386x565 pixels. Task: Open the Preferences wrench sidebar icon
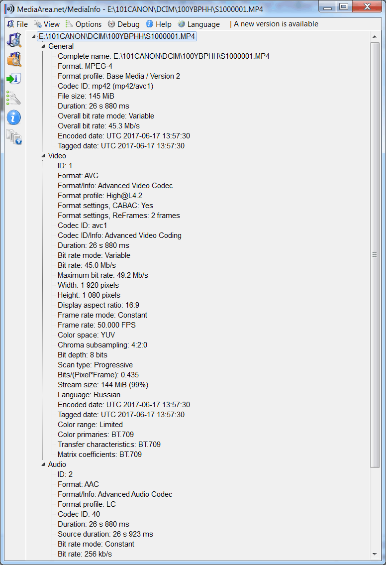pos(14,98)
